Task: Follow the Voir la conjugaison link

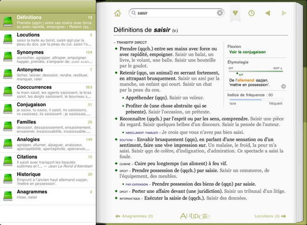Action: click(x=247, y=52)
